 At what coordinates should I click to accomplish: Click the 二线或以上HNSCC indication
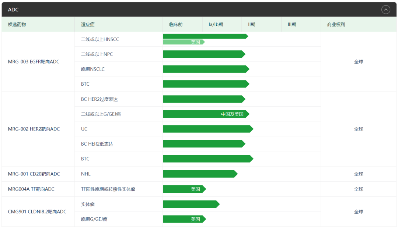point(100,39)
